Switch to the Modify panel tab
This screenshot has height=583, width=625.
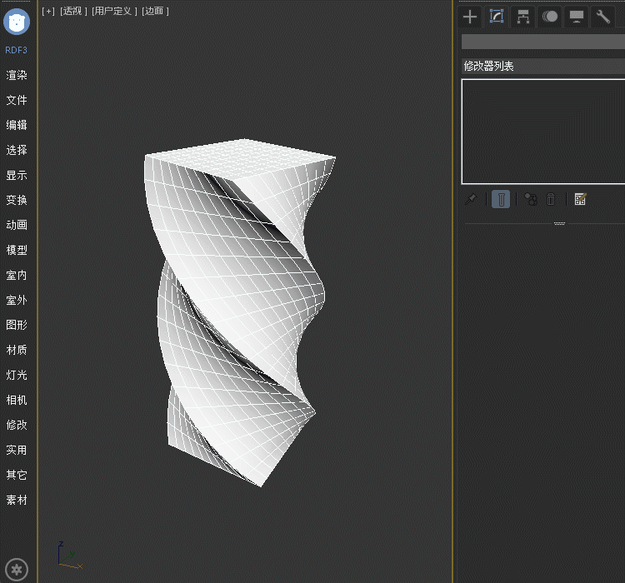[497, 17]
